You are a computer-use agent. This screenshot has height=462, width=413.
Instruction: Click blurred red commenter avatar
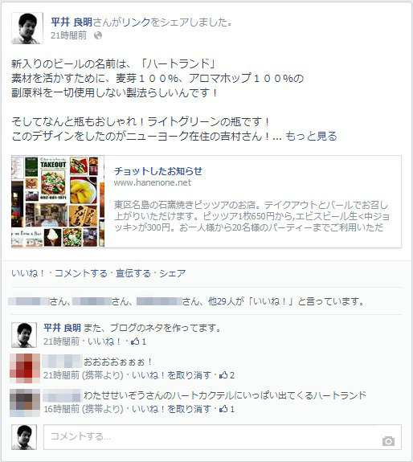[x=25, y=368]
